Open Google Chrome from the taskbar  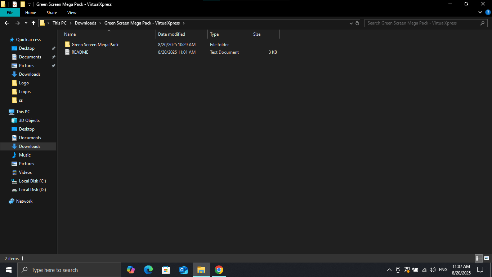219,270
